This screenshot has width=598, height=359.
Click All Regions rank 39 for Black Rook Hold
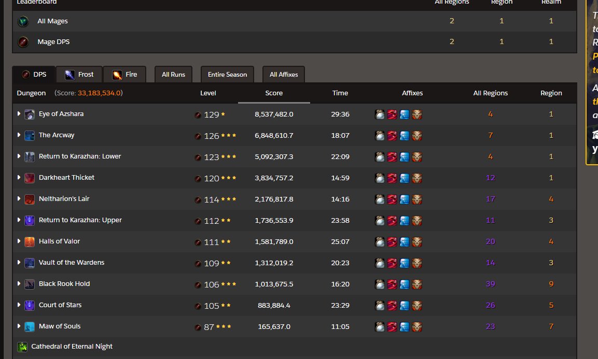tap(491, 284)
